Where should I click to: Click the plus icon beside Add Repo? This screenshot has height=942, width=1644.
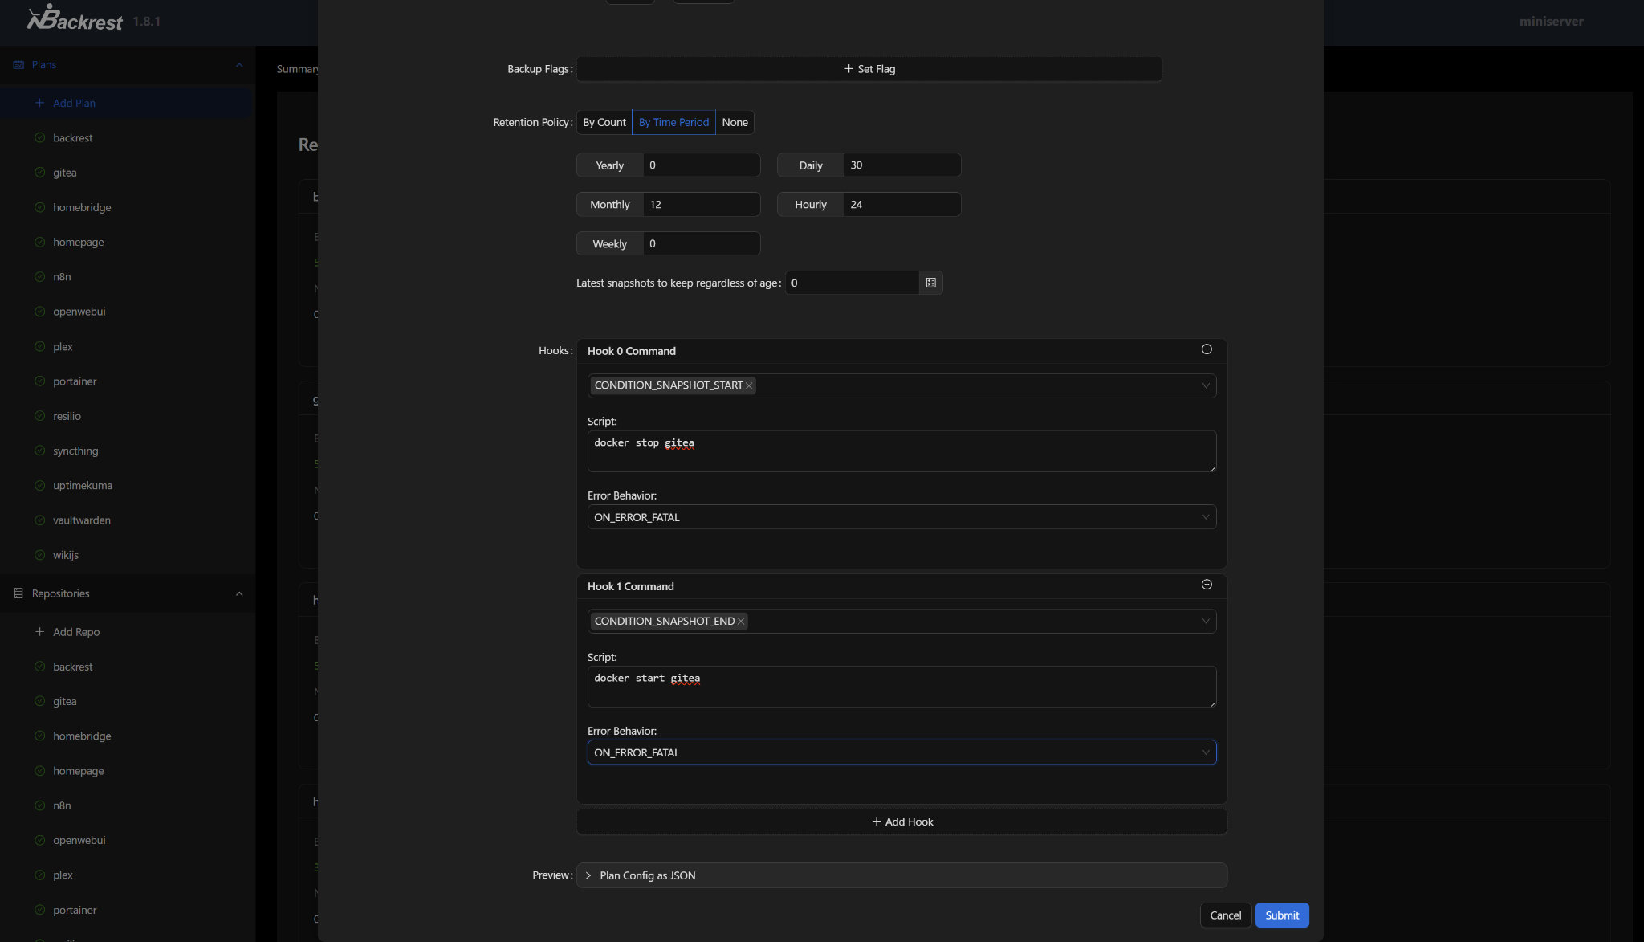click(x=39, y=632)
